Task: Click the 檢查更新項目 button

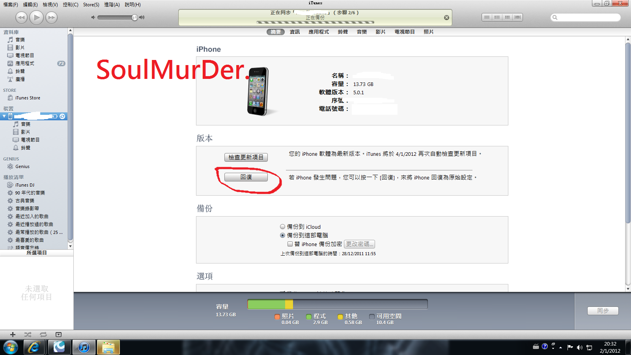Action: pos(246,157)
